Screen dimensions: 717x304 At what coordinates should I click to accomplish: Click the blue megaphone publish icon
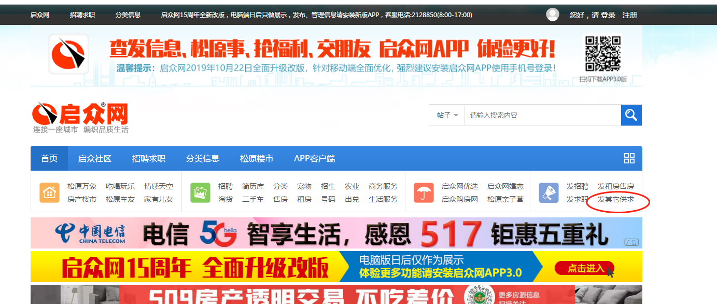(549, 193)
